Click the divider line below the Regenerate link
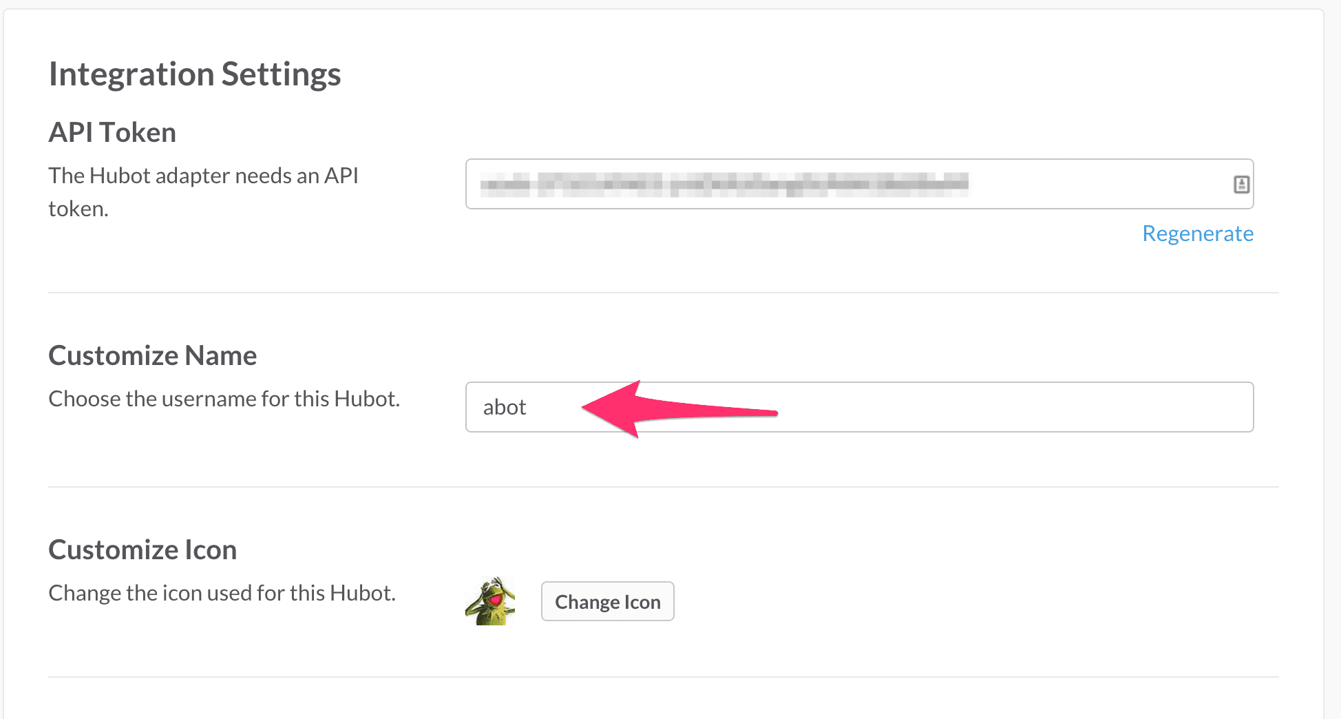This screenshot has height=719, width=1341. click(664, 293)
